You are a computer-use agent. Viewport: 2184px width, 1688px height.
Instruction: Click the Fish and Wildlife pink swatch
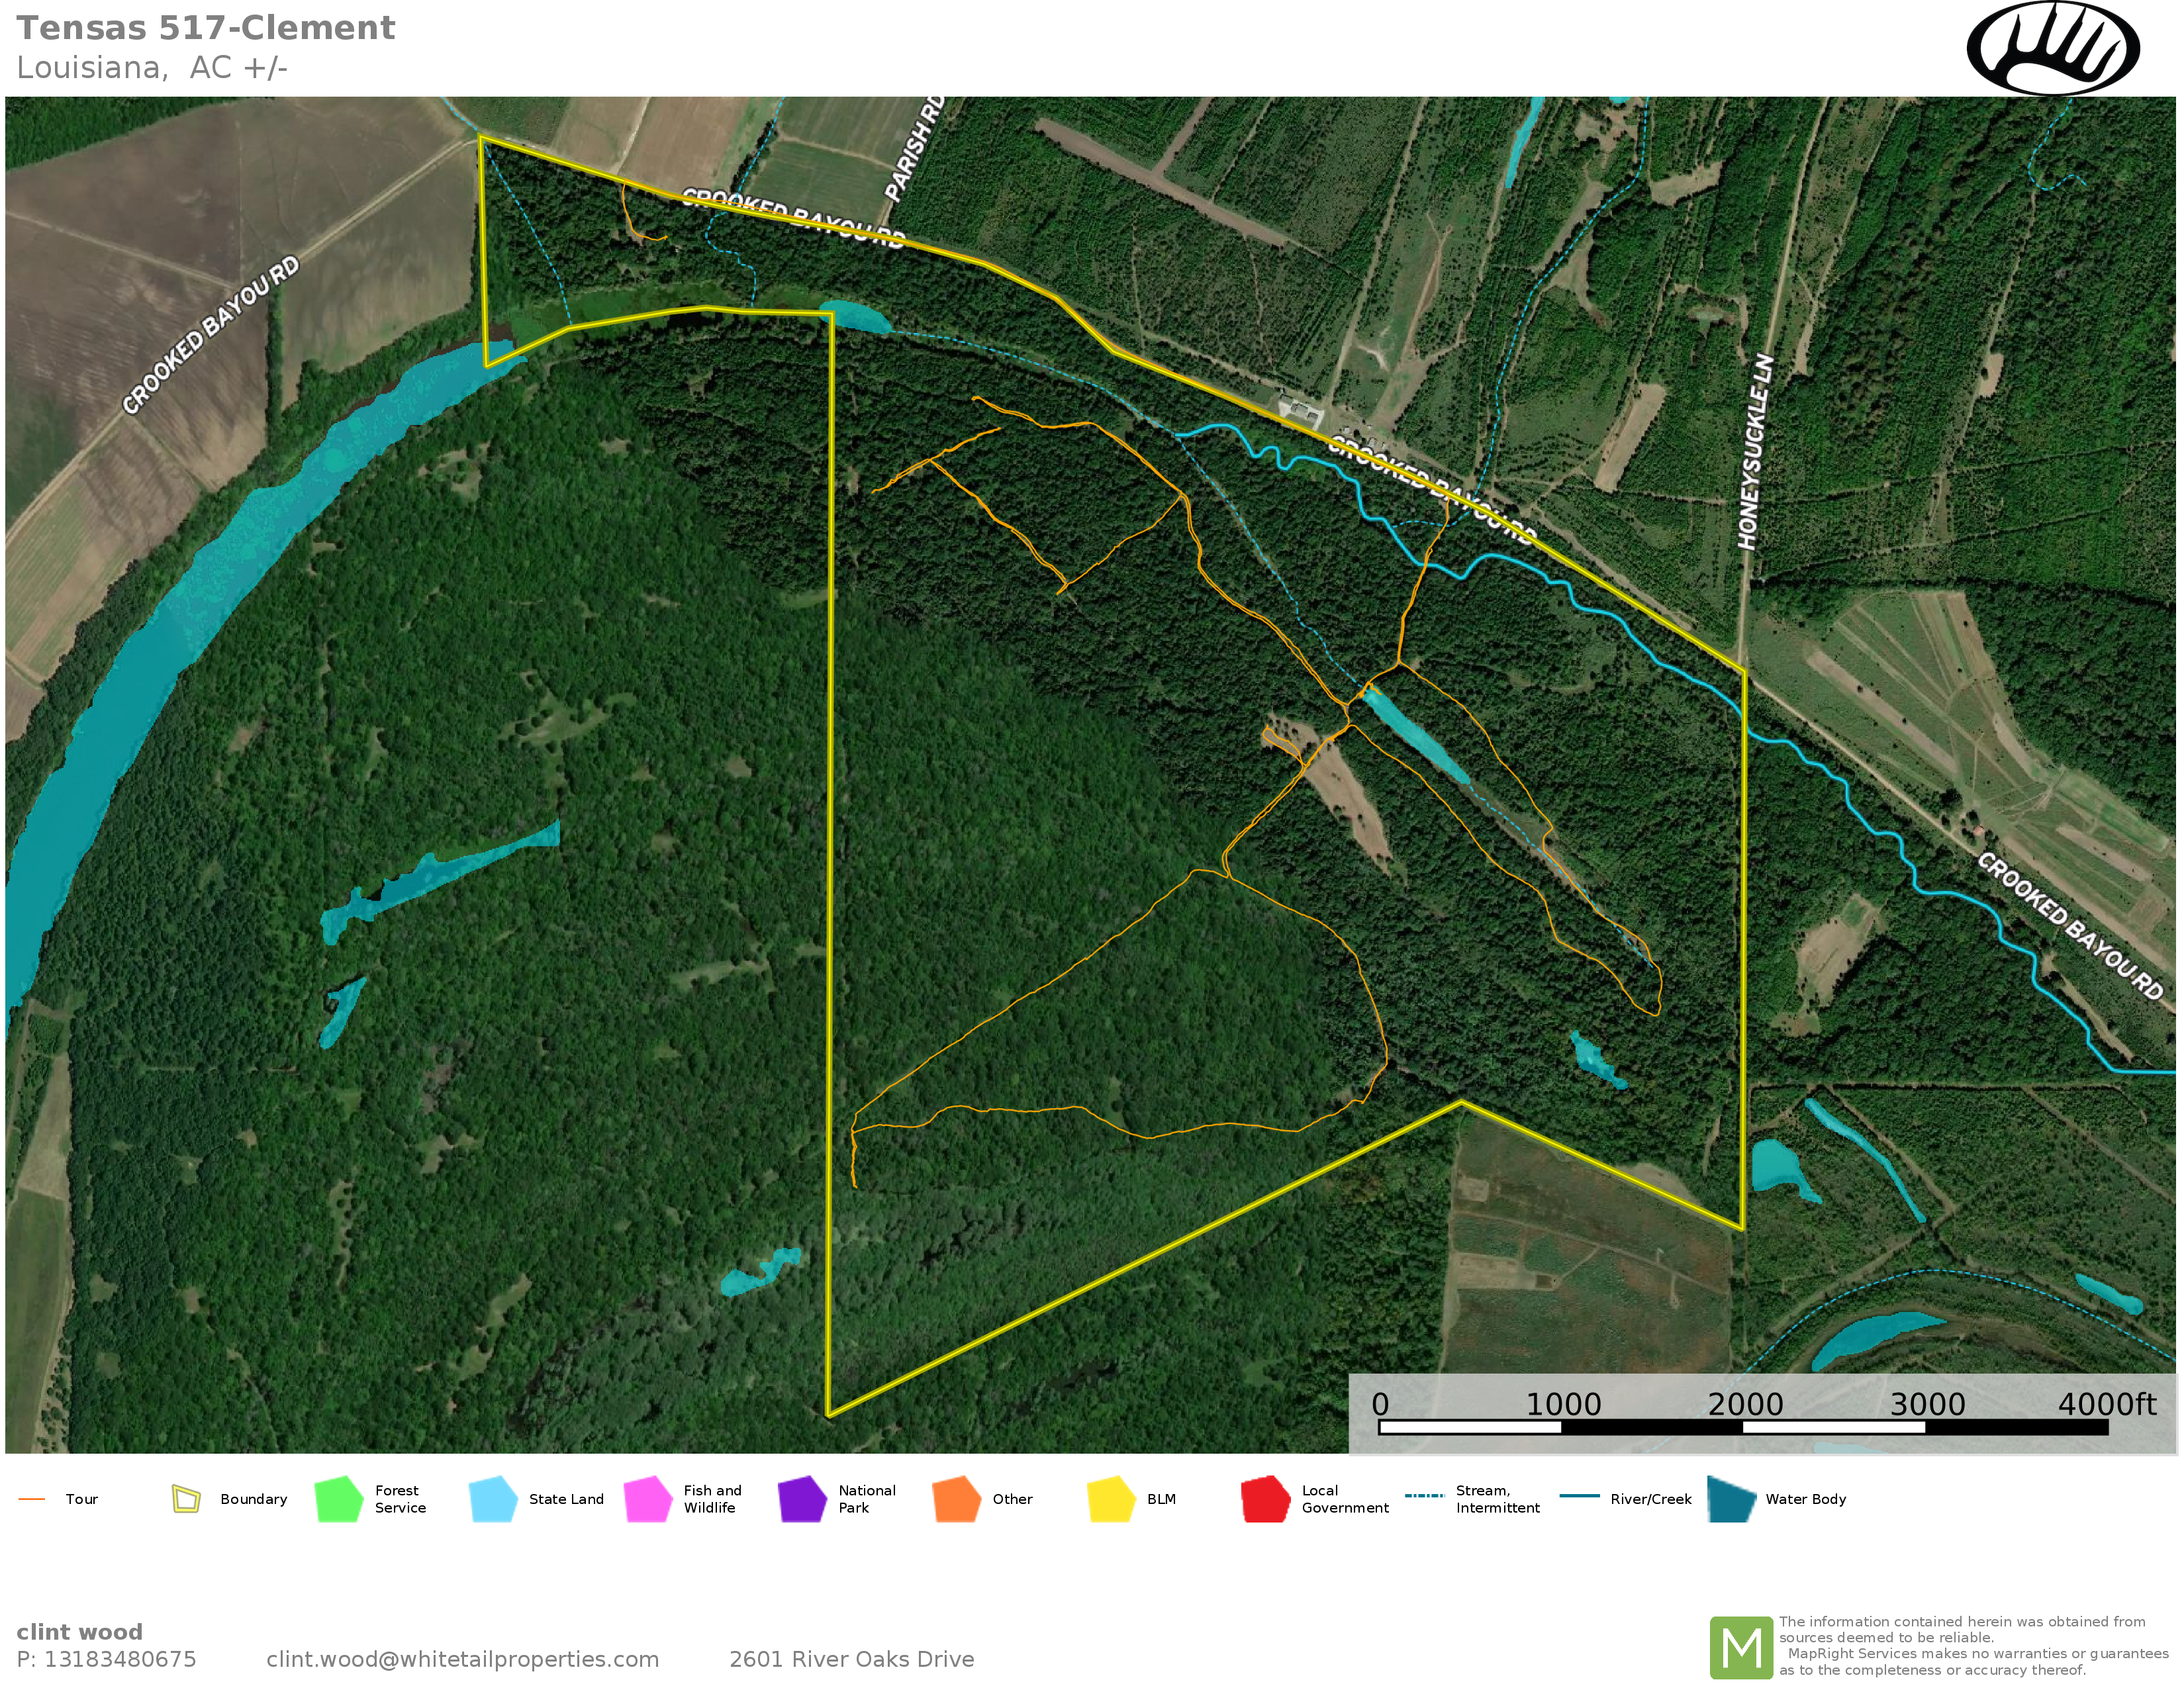[648, 1499]
